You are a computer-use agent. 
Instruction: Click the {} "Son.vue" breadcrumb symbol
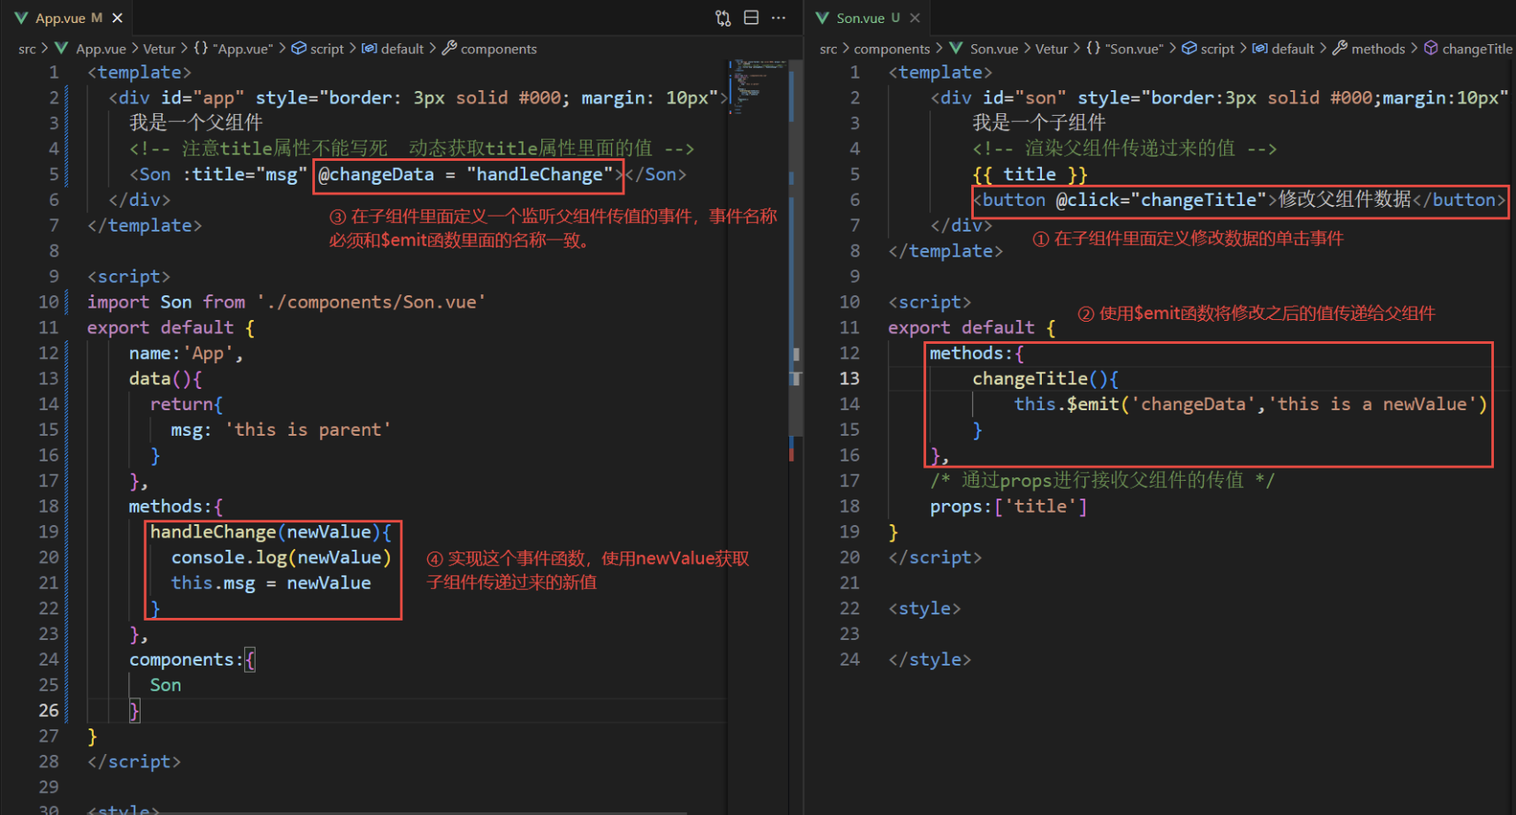coord(1125,49)
